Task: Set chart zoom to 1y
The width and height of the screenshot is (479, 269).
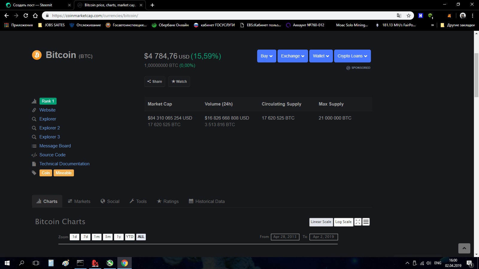Action: click(119, 237)
